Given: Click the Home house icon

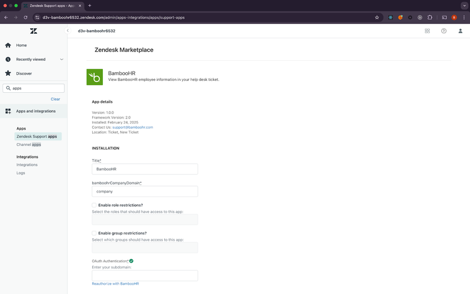Looking at the screenshot, I should tap(8, 45).
